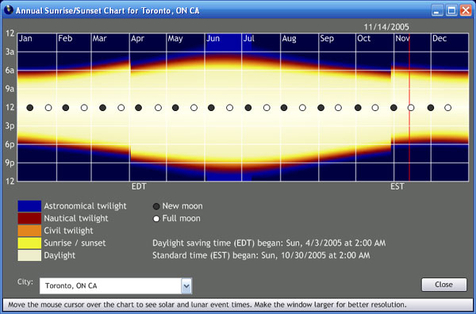Click the Civil twilight orange swatch
The height and width of the screenshot is (314, 476).
point(29,231)
